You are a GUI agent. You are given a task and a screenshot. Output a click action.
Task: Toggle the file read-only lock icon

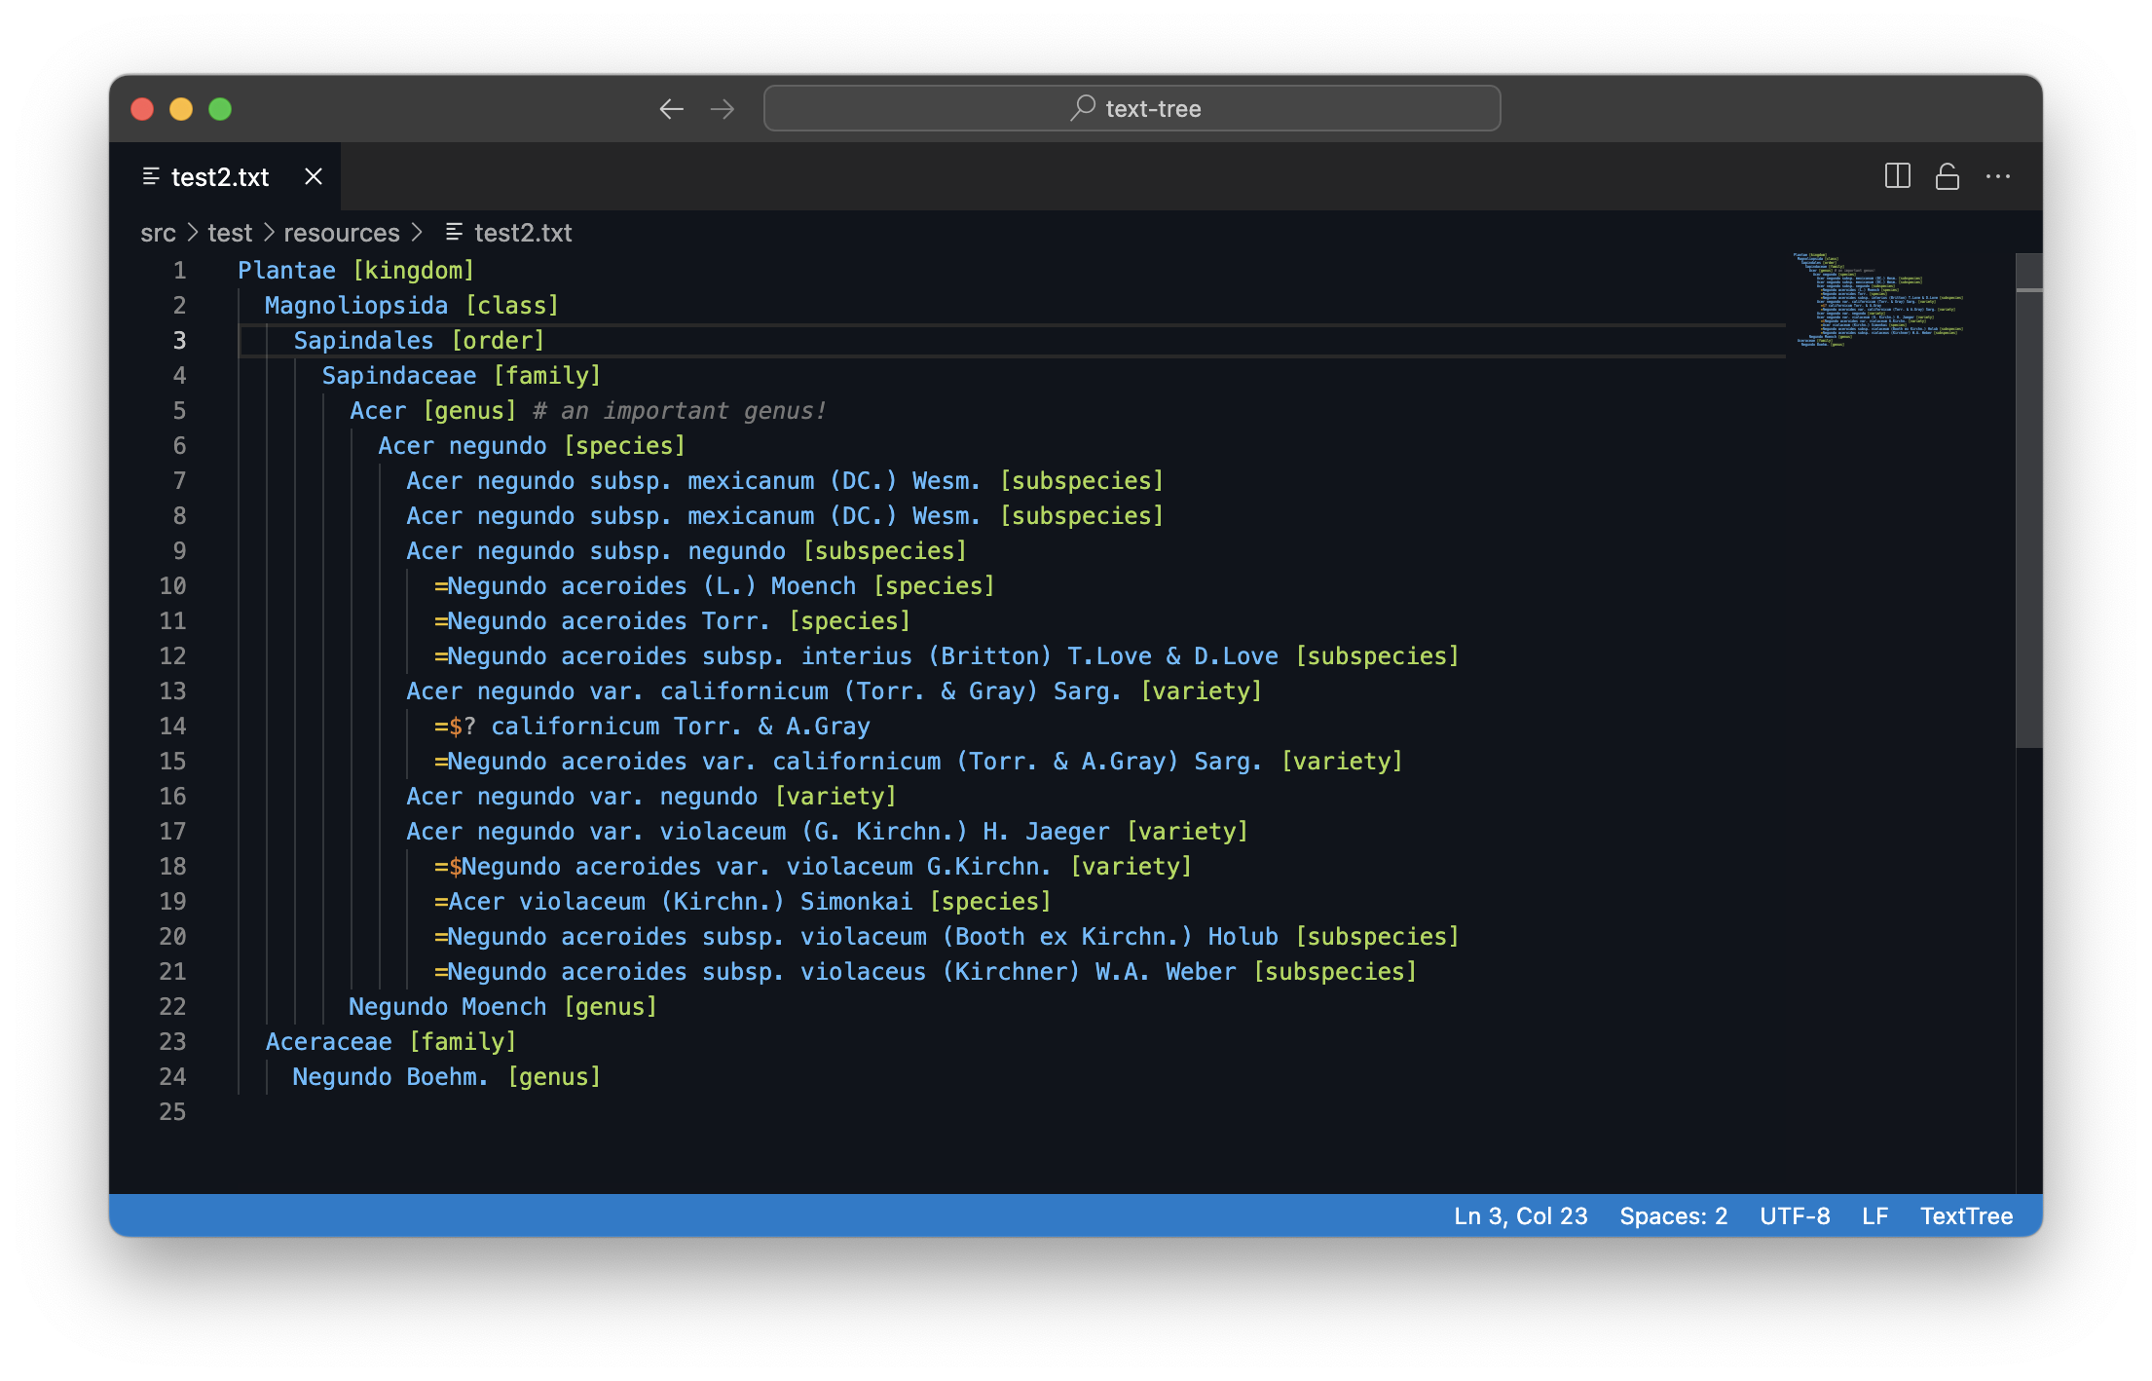1948,176
